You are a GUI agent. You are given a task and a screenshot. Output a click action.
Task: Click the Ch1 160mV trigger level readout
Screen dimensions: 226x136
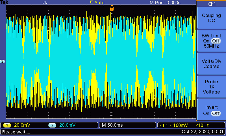point(174,125)
